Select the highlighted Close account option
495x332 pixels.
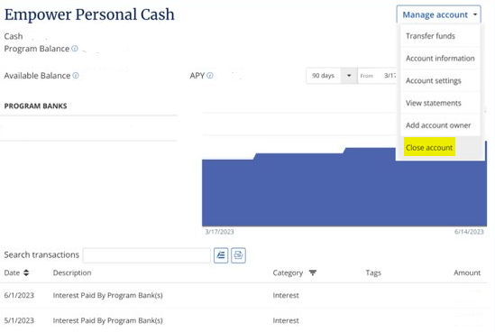click(x=429, y=148)
